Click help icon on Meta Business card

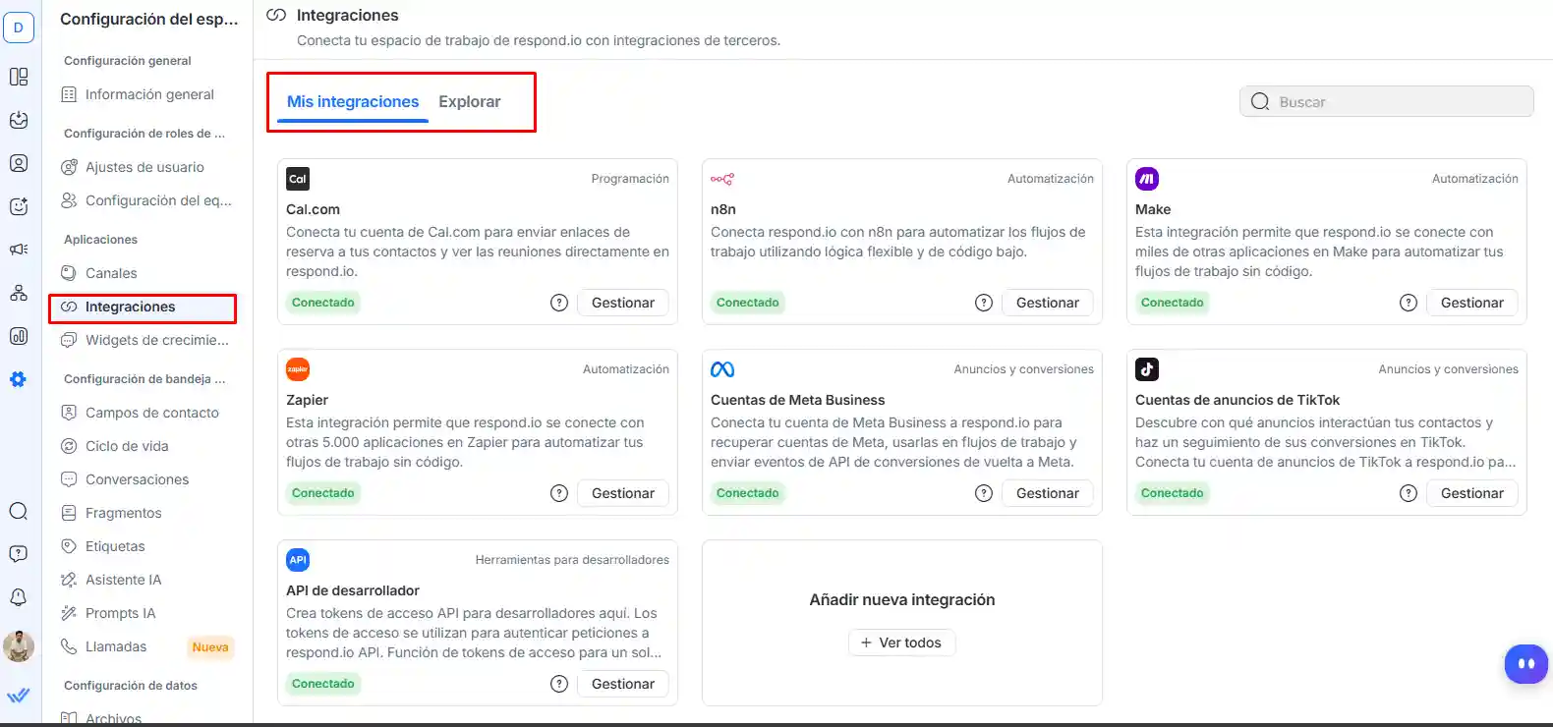[984, 493]
